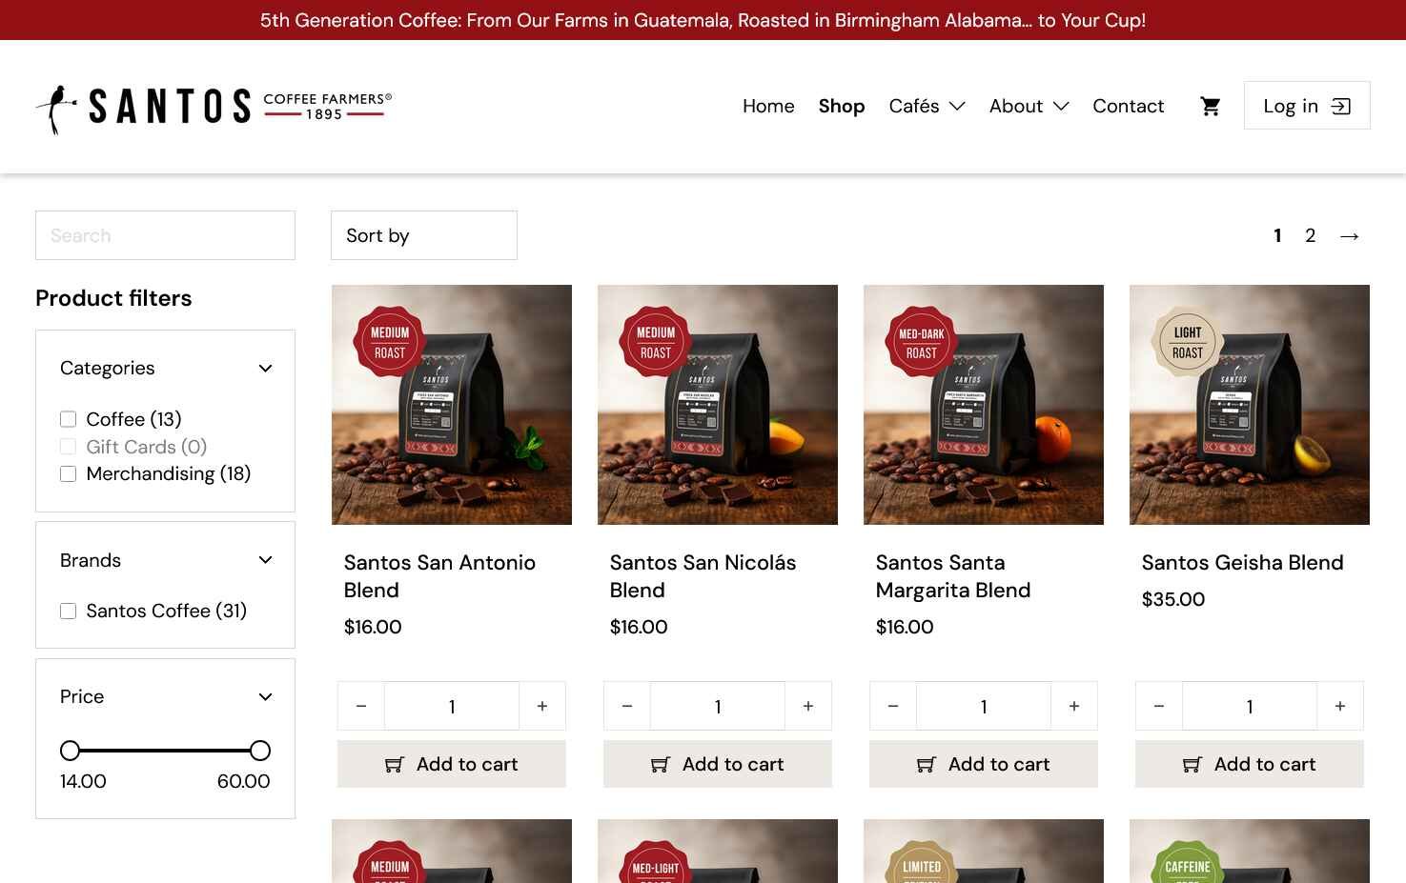Go to next page using arrow icon
Screen dimensions: 1406x883
click(1349, 236)
